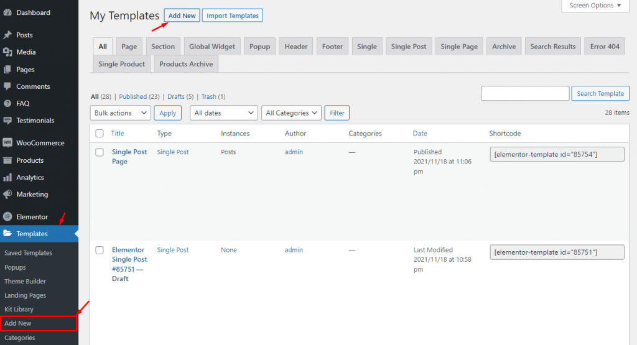Open the Trash (1) view
Screen dimensions: 637x345
(213, 96)
